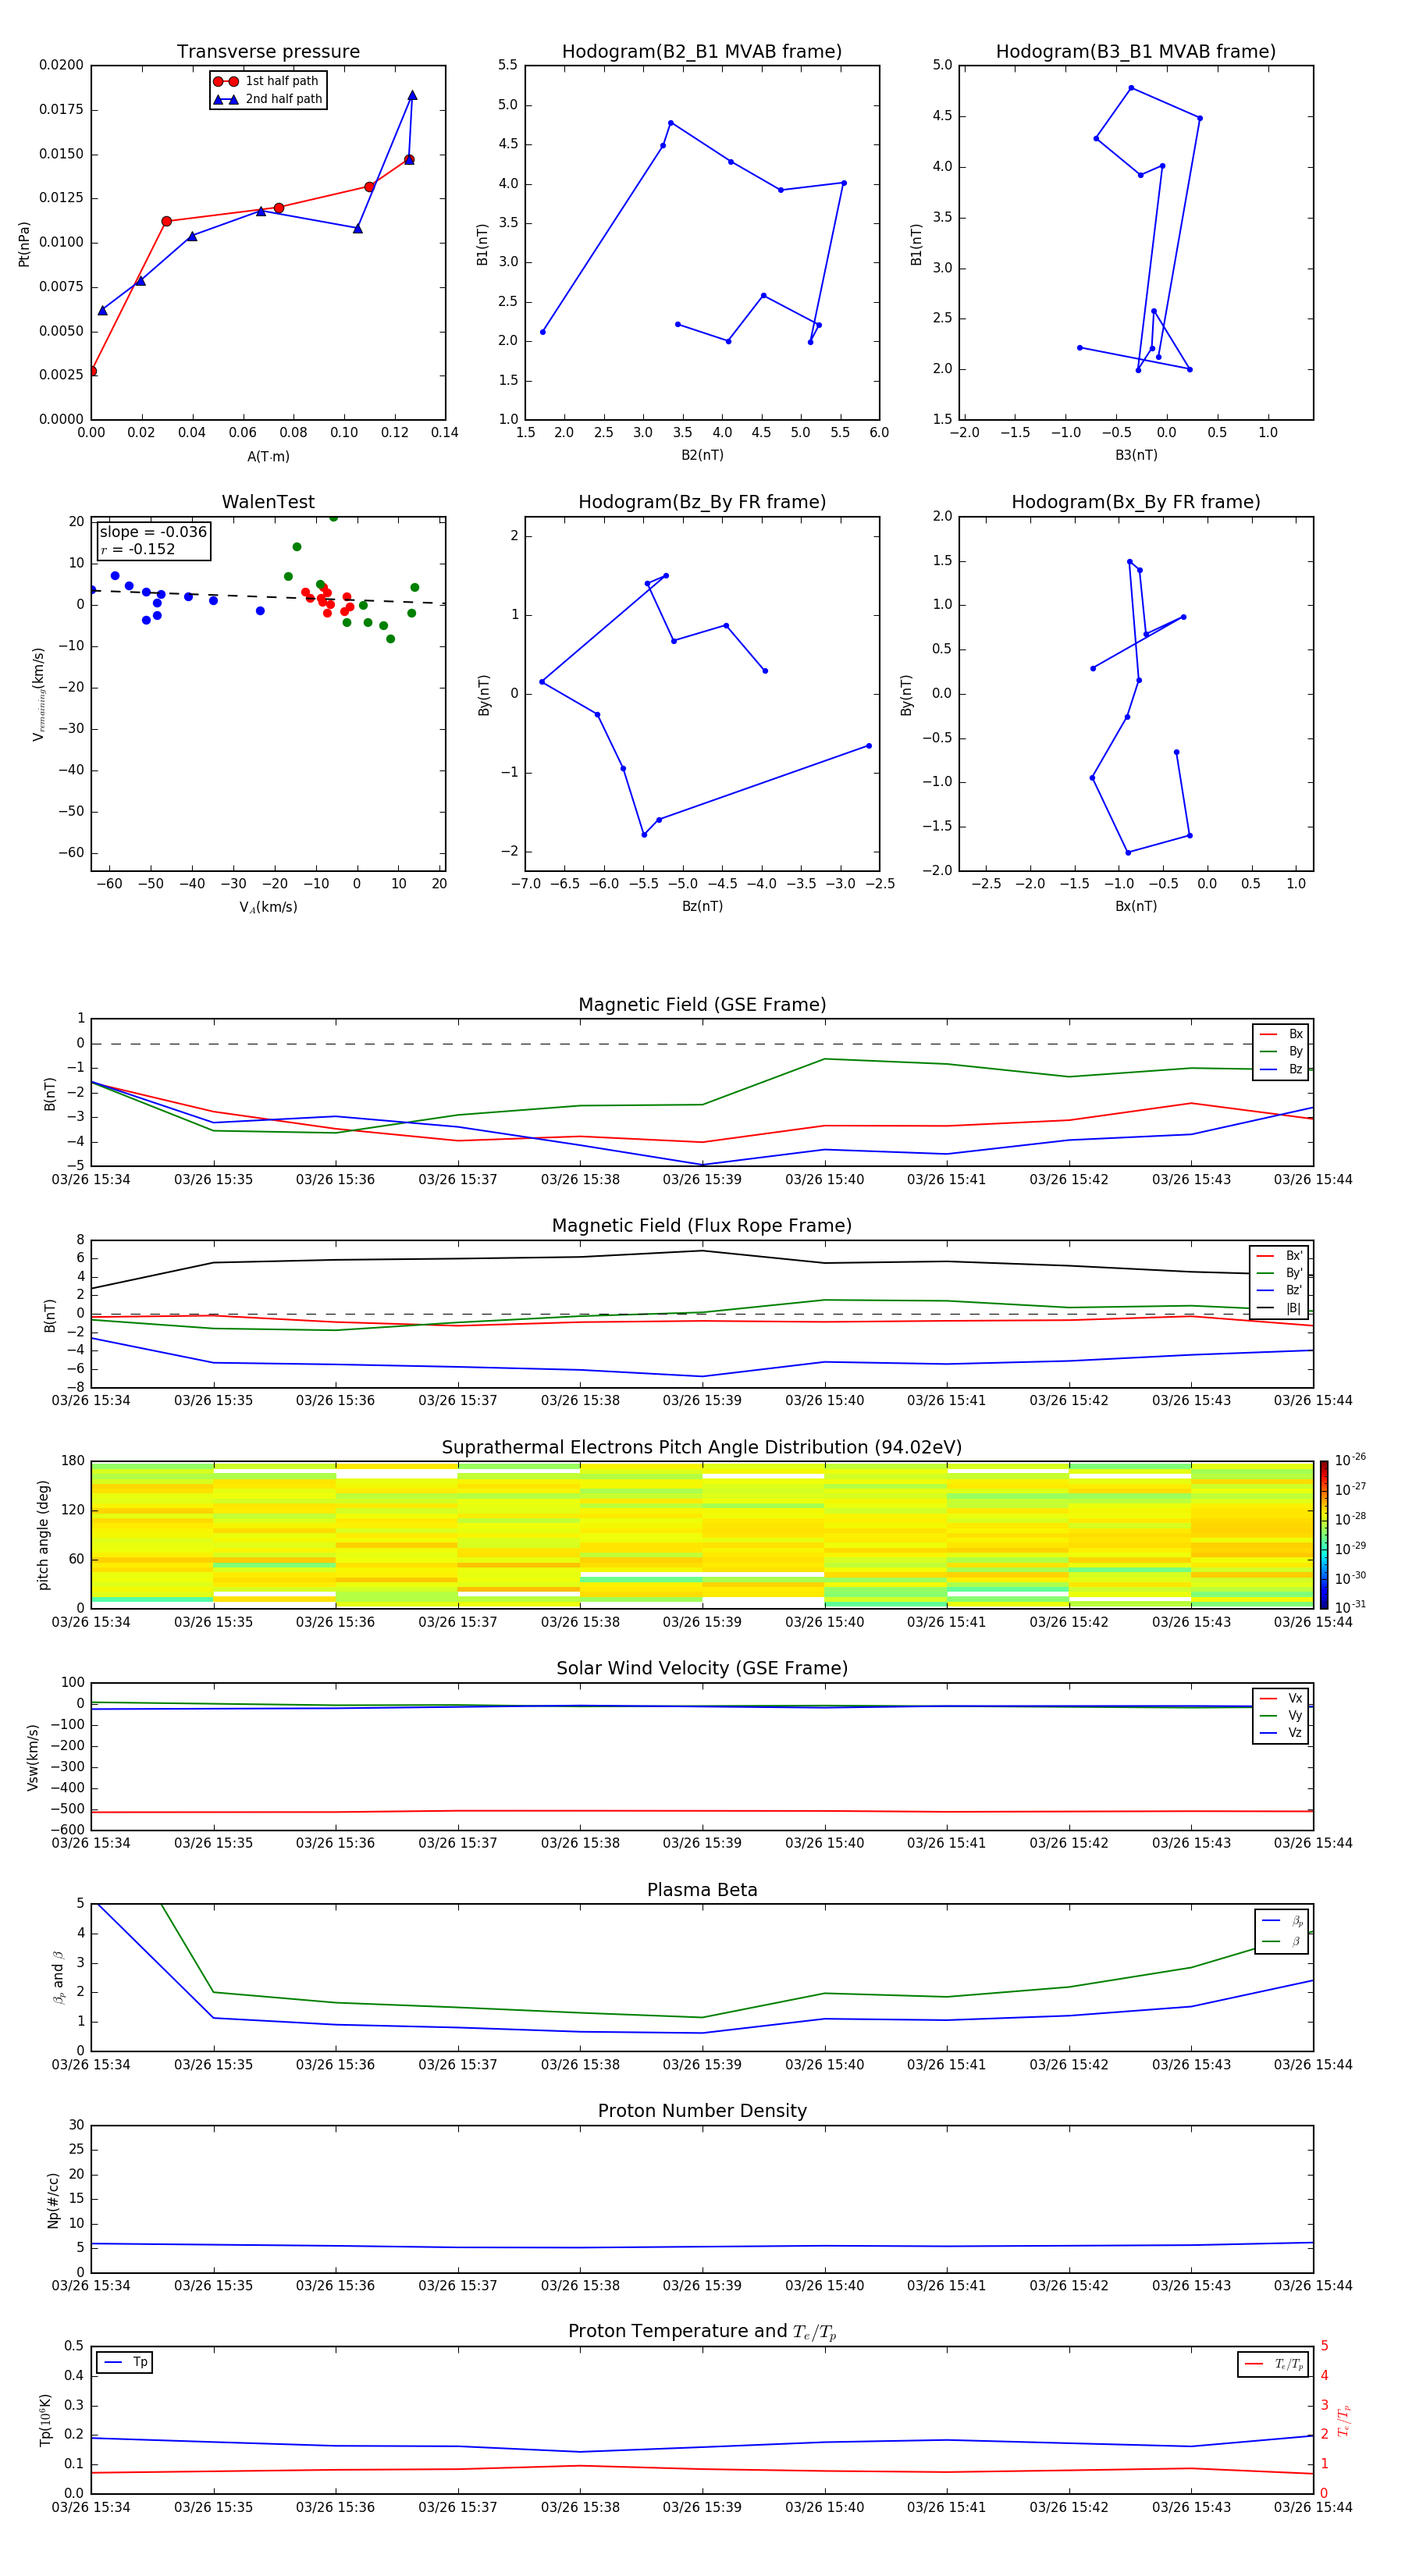1405x2576 pixels.
Task: Click the 'Bz' legend entry in GSE magnetic field
Action: coord(1281,1070)
